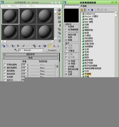Collapse the 贴图 rollout

pyautogui.click(x=31, y=58)
